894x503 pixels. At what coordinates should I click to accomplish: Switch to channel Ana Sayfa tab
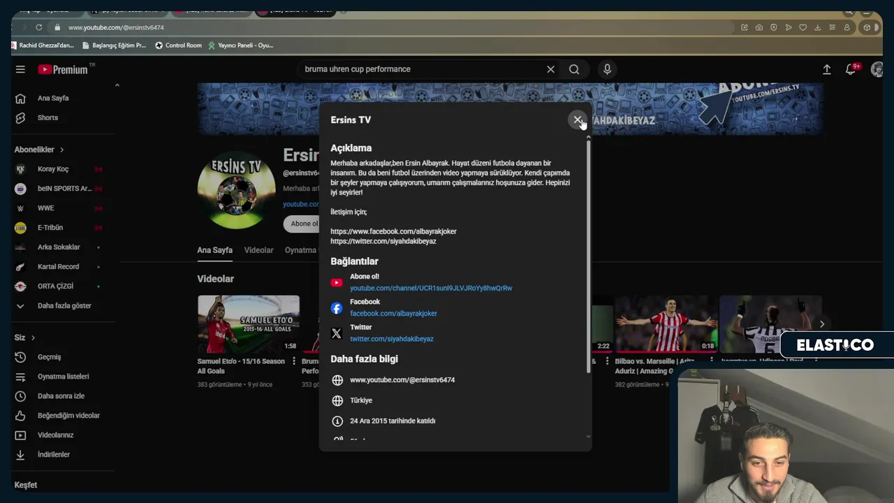[214, 250]
